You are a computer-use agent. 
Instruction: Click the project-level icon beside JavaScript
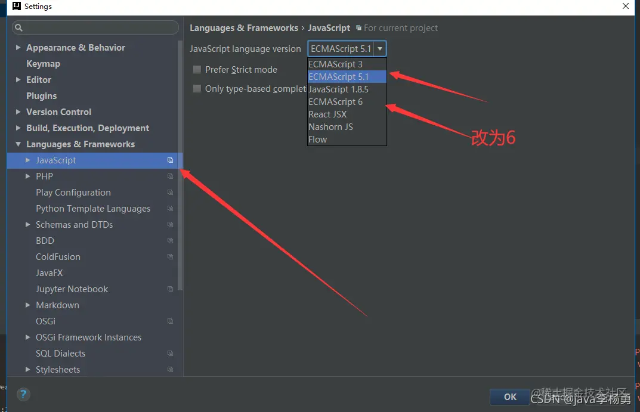coord(170,160)
